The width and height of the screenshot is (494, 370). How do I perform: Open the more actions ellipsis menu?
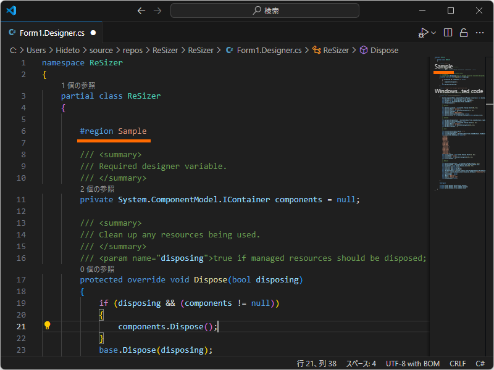[479, 33]
